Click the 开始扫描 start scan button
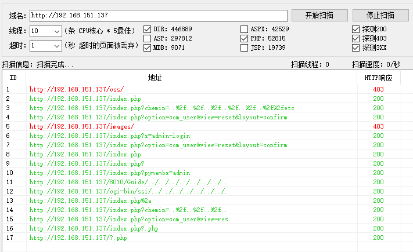Image resolution: width=413 pixels, height=252 pixels. click(319, 15)
